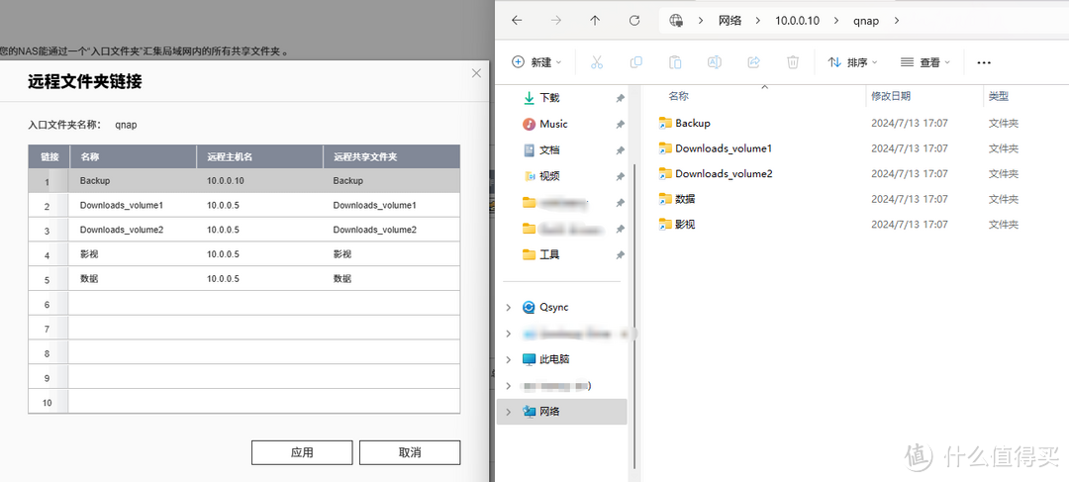
Task: Click the up directory arrow
Action: coord(594,20)
